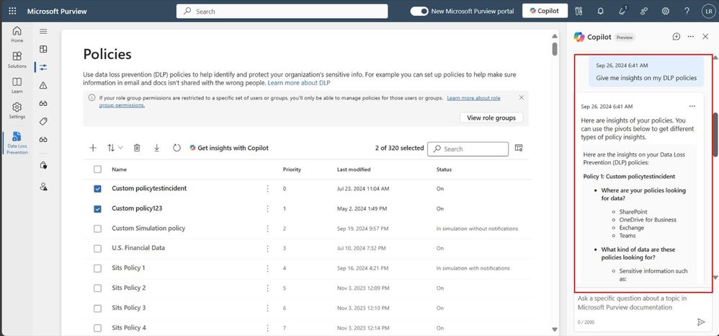Uncheck Custom policy123 checkbox

[x=97, y=209]
